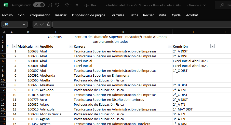Open the Carrera filter dropdown

coord(170,46)
